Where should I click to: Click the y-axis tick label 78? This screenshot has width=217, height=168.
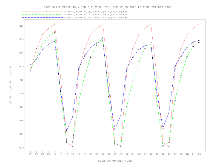(21, 80)
